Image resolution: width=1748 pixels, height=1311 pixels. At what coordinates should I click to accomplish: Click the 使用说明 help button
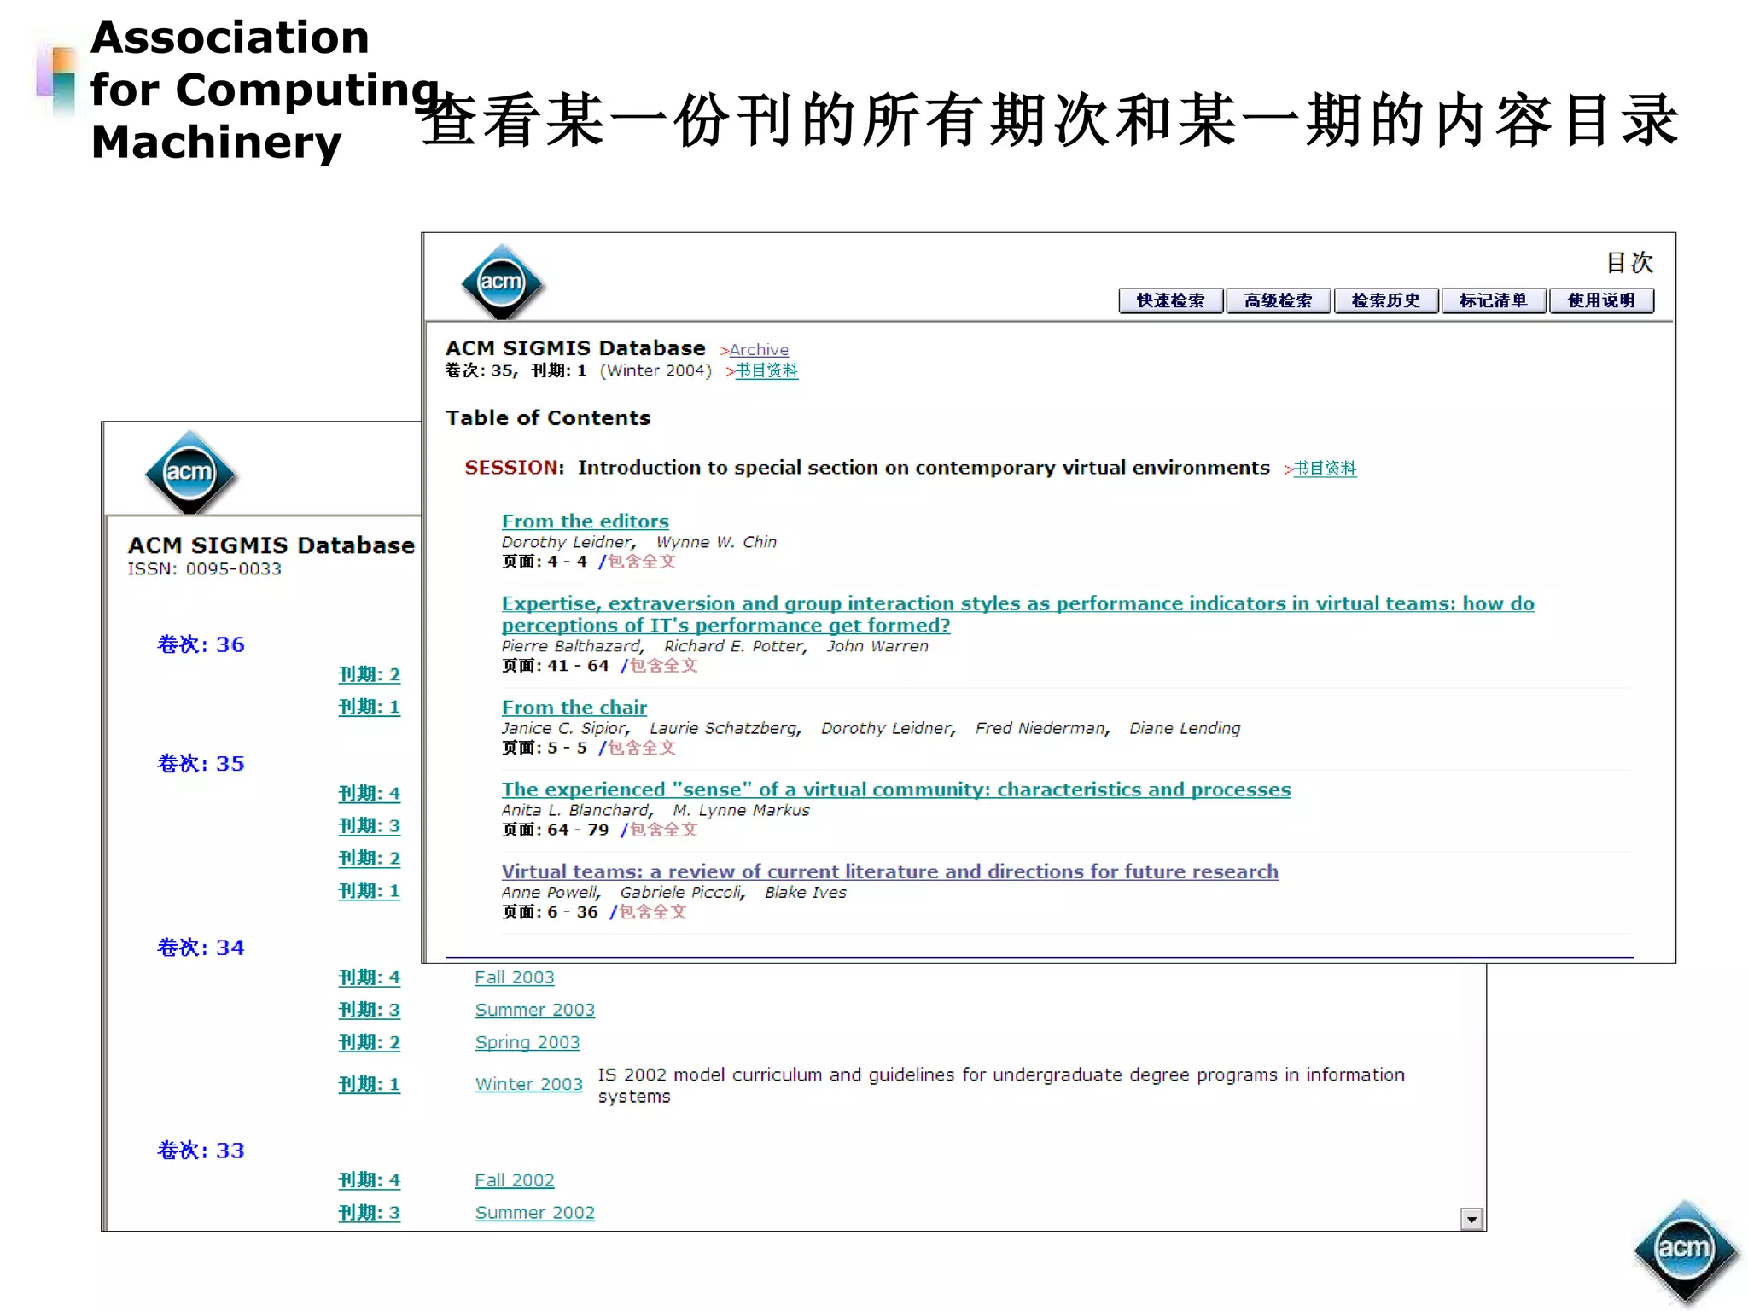click(x=1600, y=300)
